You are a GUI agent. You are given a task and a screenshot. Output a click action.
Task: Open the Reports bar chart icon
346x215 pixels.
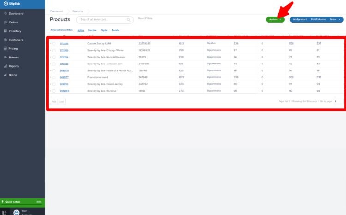[x=5, y=66]
